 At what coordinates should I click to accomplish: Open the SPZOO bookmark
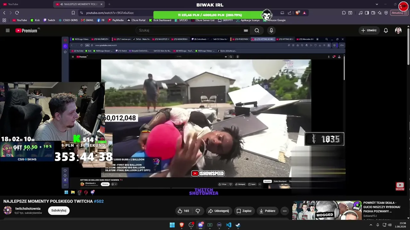click(x=181, y=20)
